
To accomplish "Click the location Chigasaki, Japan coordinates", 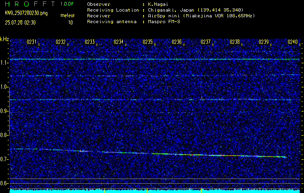I will click(x=195, y=10).
